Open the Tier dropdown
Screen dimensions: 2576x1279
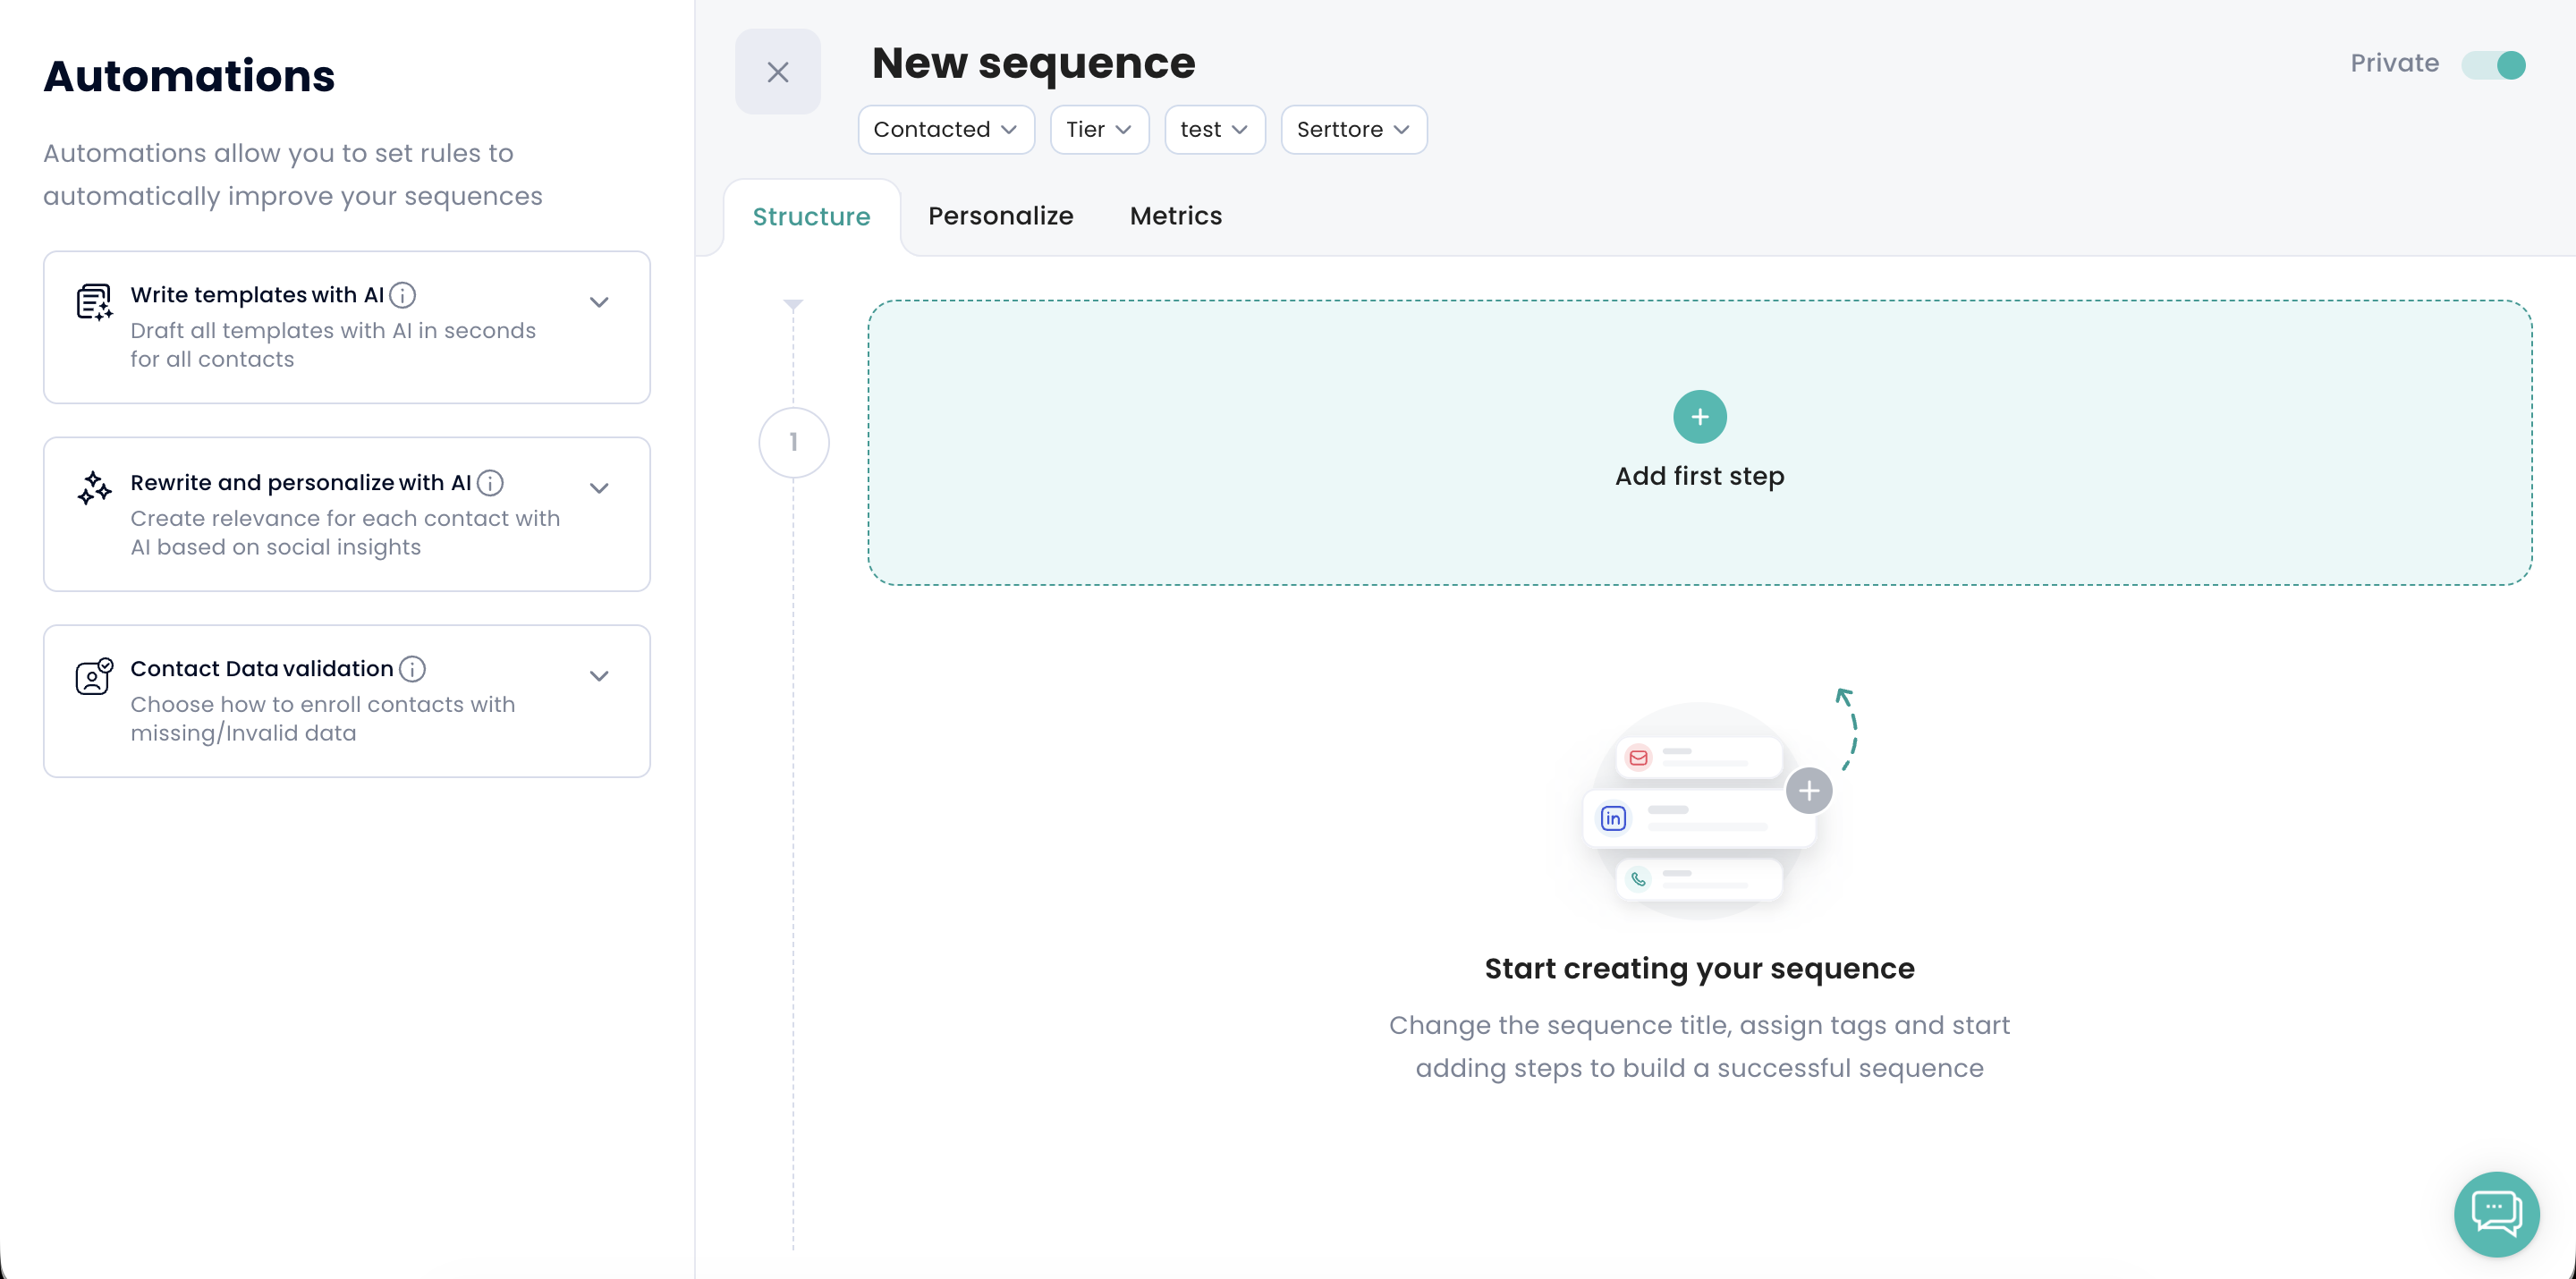tap(1098, 130)
